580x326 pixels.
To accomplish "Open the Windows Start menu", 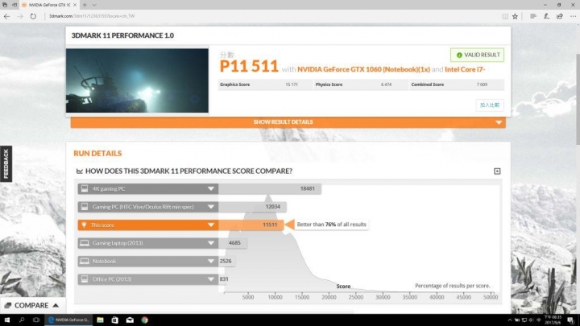I will point(7,320).
